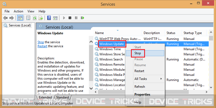Click the gear icon beside Windows Store Se
Viewport: 216px width, 108px height.
pyautogui.click(x=97, y=54)
